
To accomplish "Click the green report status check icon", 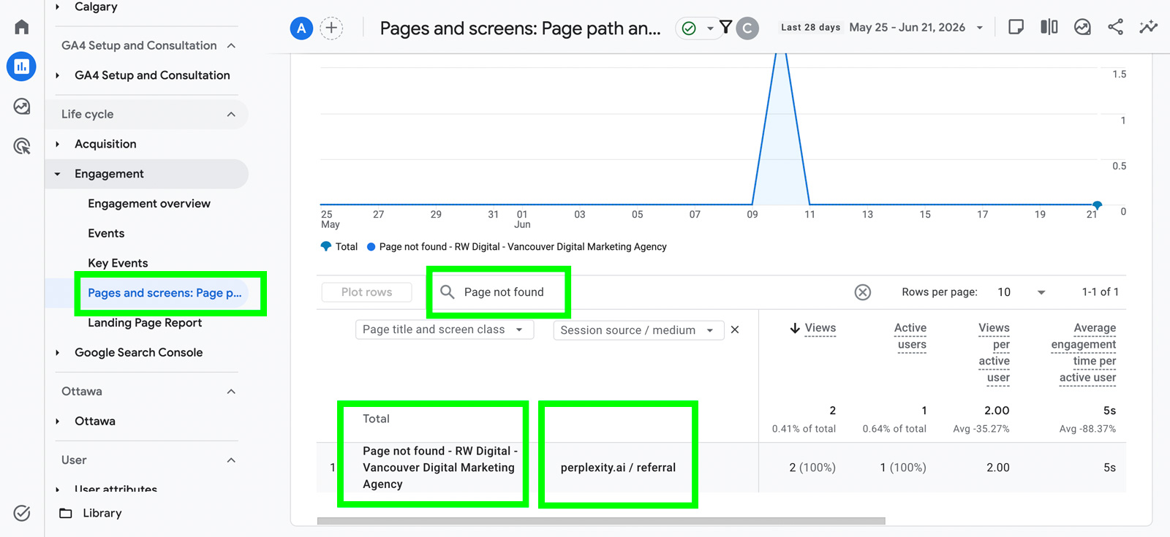I will point(689,28).
